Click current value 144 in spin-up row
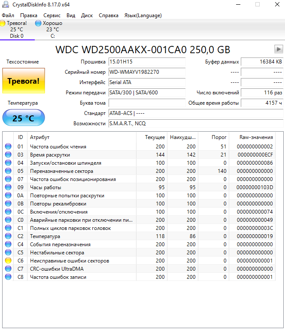The width and height of the screenshot is (285, 329). [160, 155]
